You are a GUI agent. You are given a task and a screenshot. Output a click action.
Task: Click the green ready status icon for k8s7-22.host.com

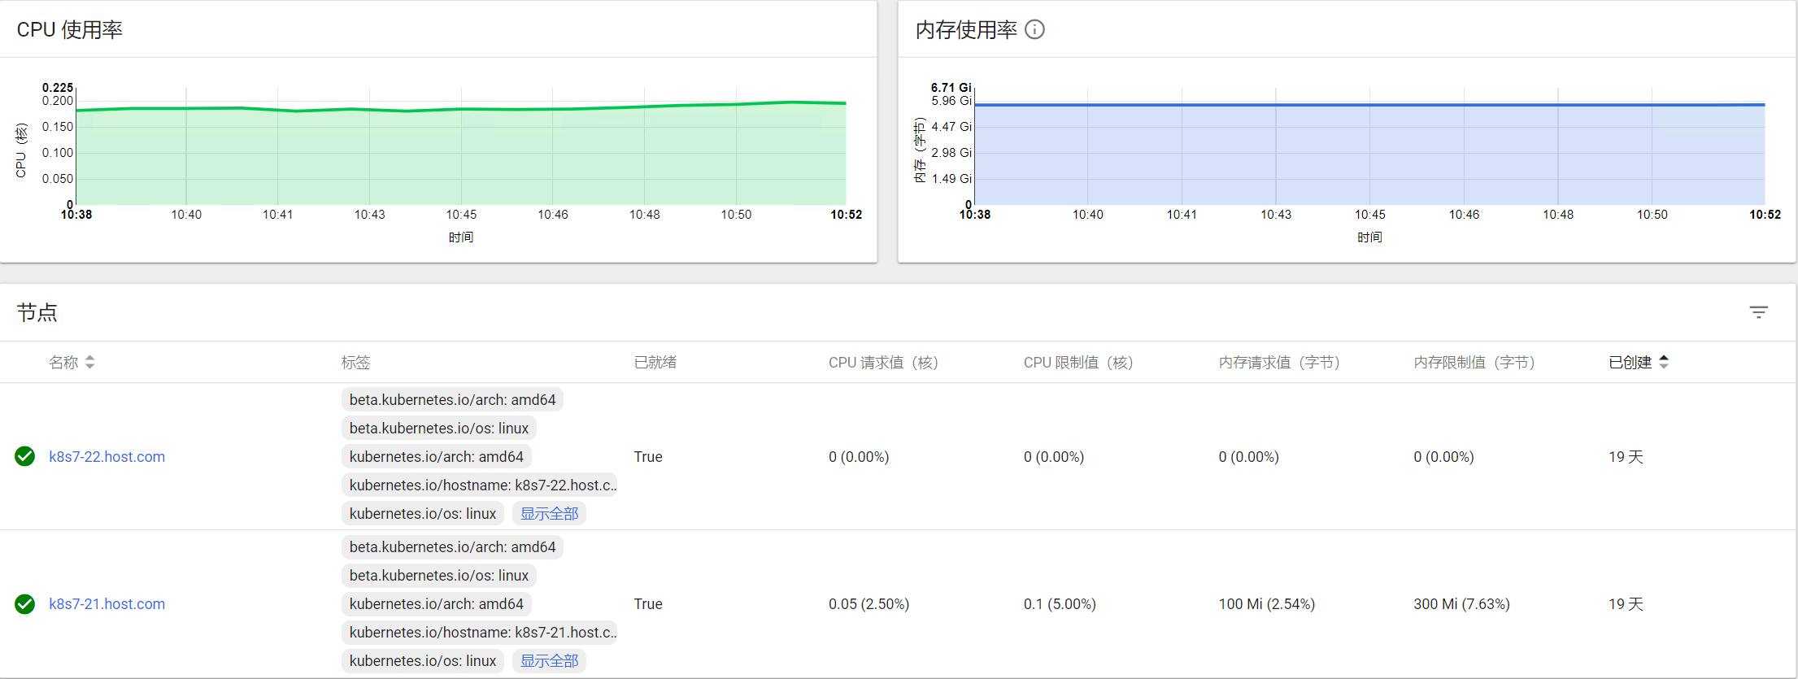pyautogui.click(x=25, y=456)
